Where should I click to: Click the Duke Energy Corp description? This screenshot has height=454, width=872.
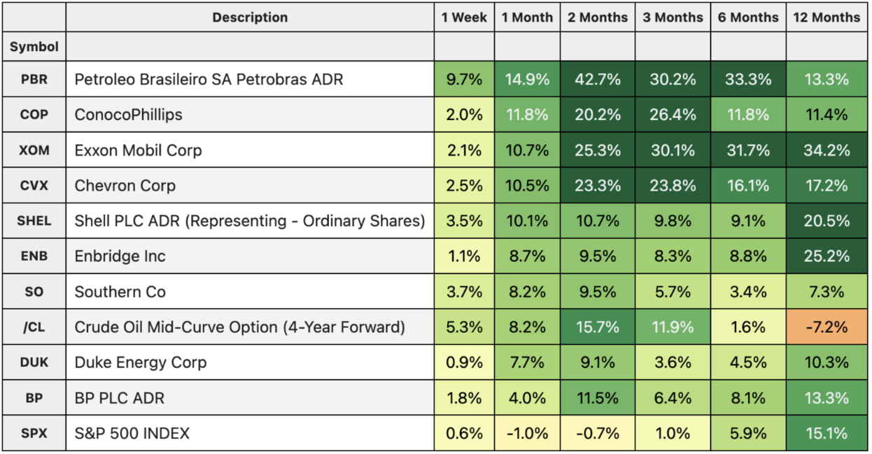pos(141,363)
